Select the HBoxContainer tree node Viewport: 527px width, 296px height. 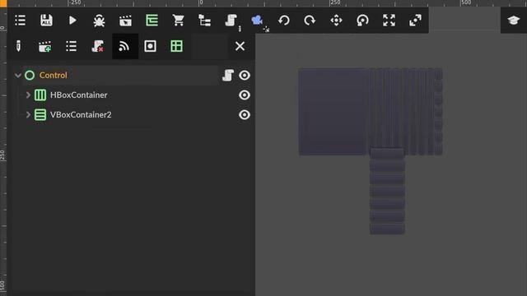click(x=79, y=95)
